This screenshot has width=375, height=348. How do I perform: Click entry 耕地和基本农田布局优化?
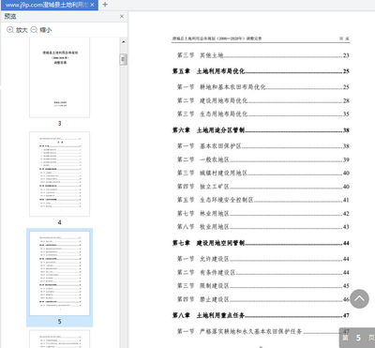(x=262, y=87)
